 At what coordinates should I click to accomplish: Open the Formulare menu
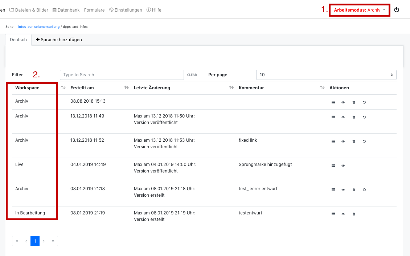click(x=94, y=10)
